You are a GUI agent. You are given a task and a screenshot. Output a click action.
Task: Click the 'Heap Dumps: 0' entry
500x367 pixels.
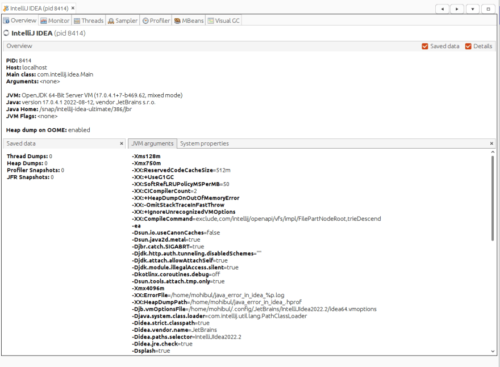(x=27, y=163)
